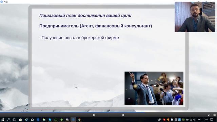Click the Prezi presentation progress bar

[x=108, y=112]
